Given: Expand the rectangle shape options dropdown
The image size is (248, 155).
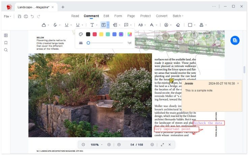Looking at the screenshot, I should tap(195, 25).
